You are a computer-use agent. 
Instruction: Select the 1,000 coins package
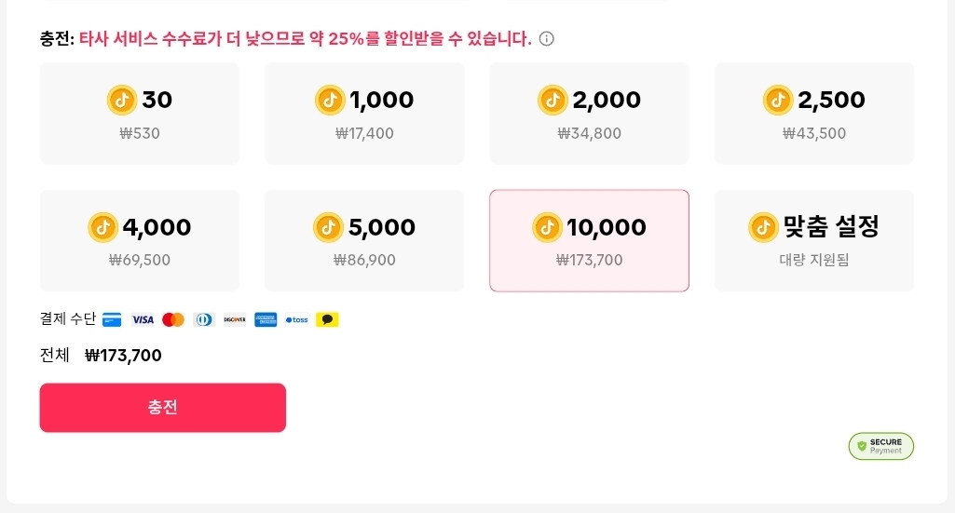pyautogui.click(x=364, y=114)
